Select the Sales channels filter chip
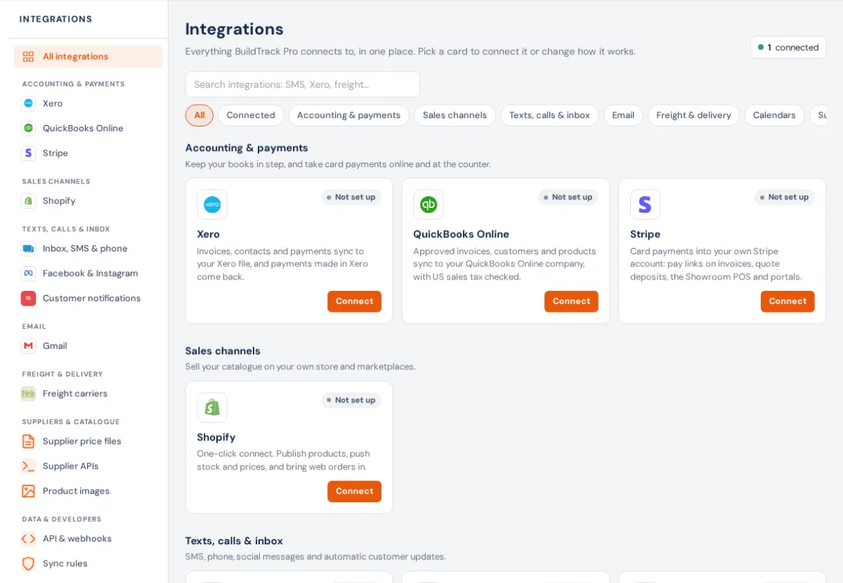 point(455,115)
